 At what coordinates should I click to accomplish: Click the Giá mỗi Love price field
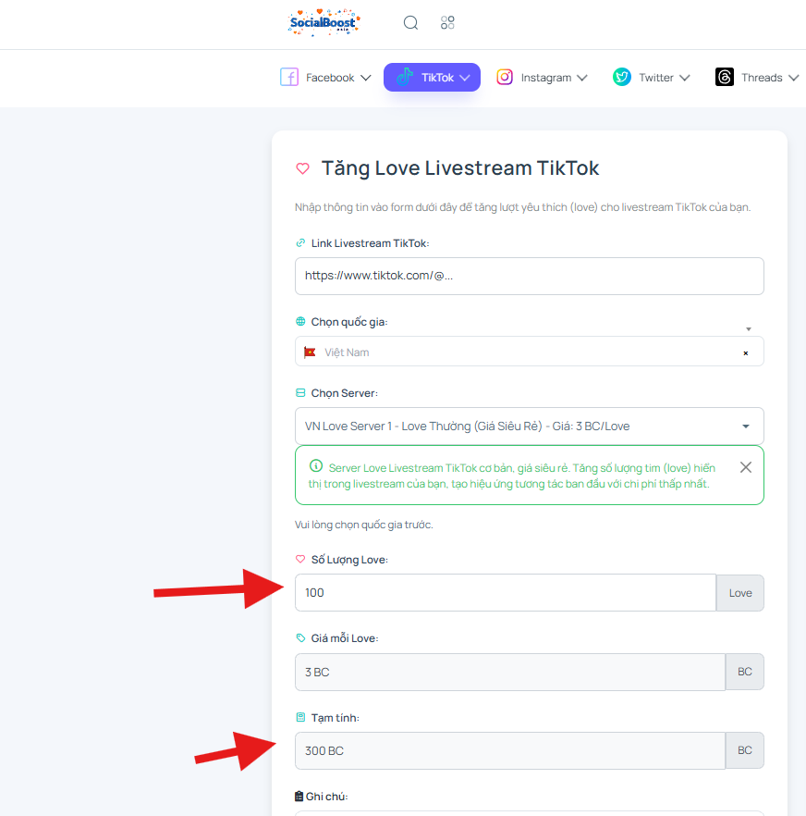(510, 672)
